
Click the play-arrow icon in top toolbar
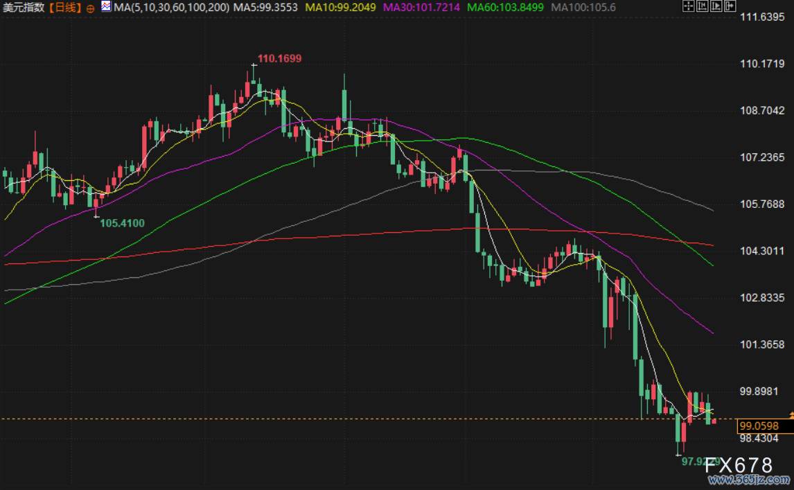[715, 7]
